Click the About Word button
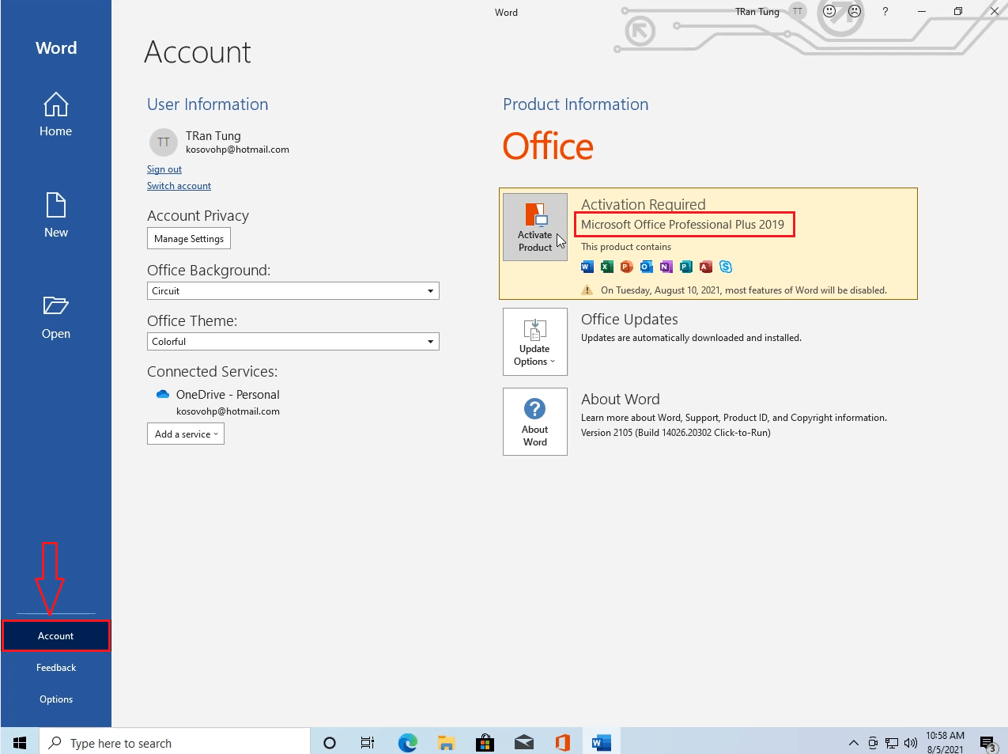Screen dimensions: 1008x754 coord(535,422)
